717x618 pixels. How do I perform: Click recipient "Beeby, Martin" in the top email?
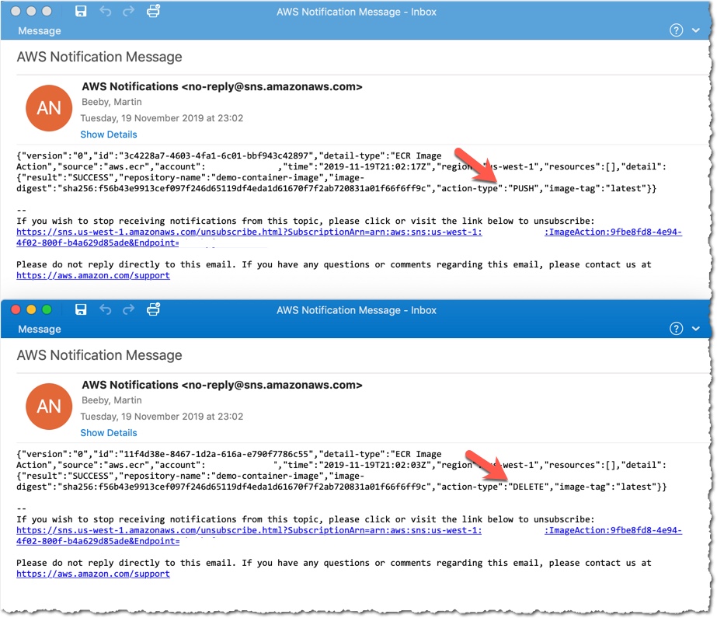tap(112, 102)
